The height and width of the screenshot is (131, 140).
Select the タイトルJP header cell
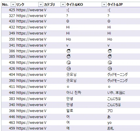(x=115, y=5)
